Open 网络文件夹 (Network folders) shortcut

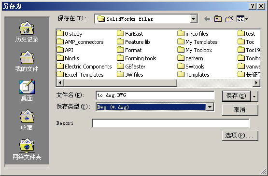click(27, 149)
